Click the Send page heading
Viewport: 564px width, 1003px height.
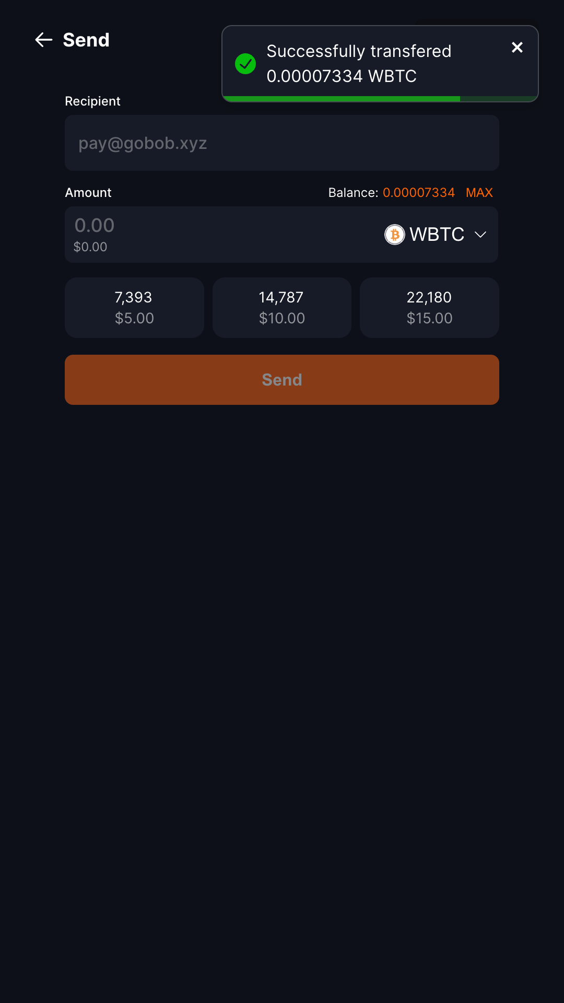pos(86,40)
